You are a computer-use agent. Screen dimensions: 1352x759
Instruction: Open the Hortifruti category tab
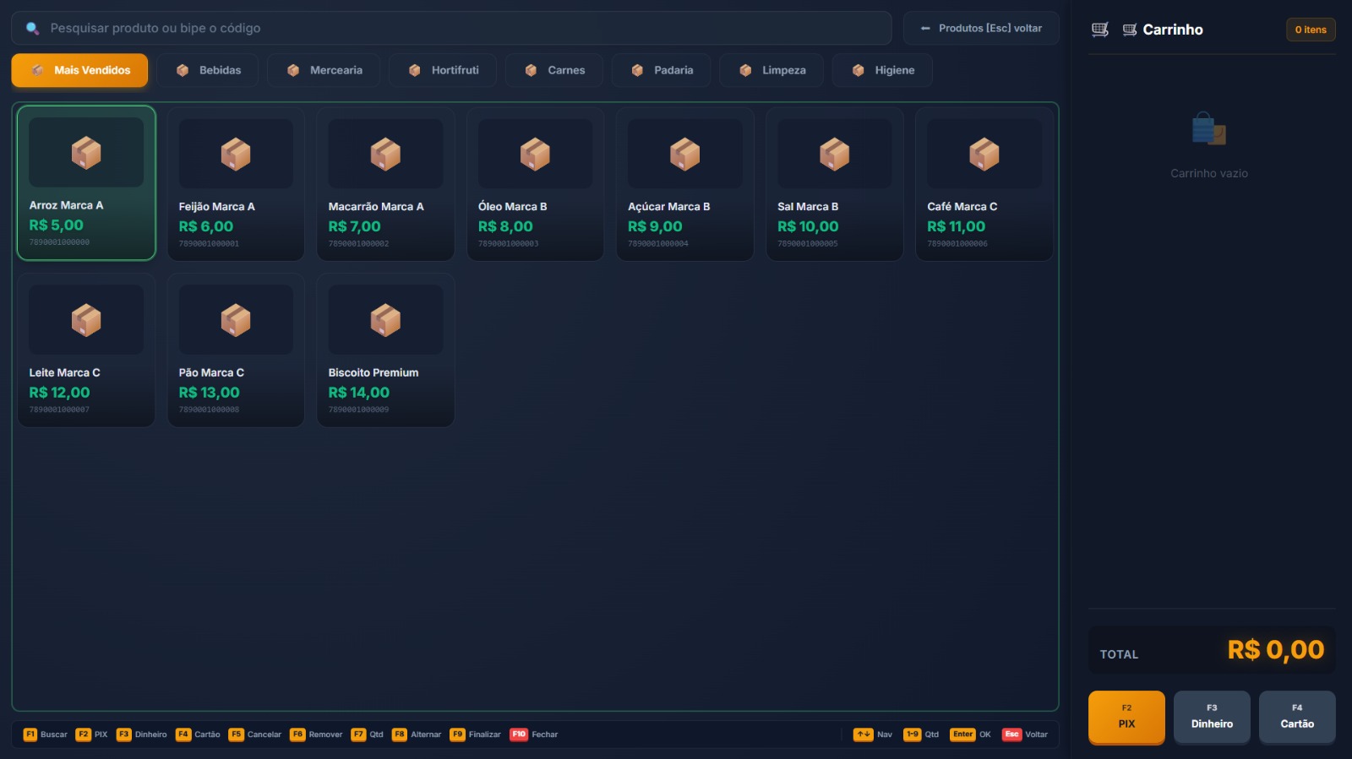click(x=443, y=70)
